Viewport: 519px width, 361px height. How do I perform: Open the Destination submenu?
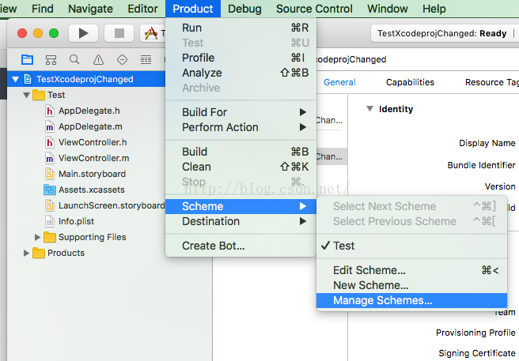(241, 221)
